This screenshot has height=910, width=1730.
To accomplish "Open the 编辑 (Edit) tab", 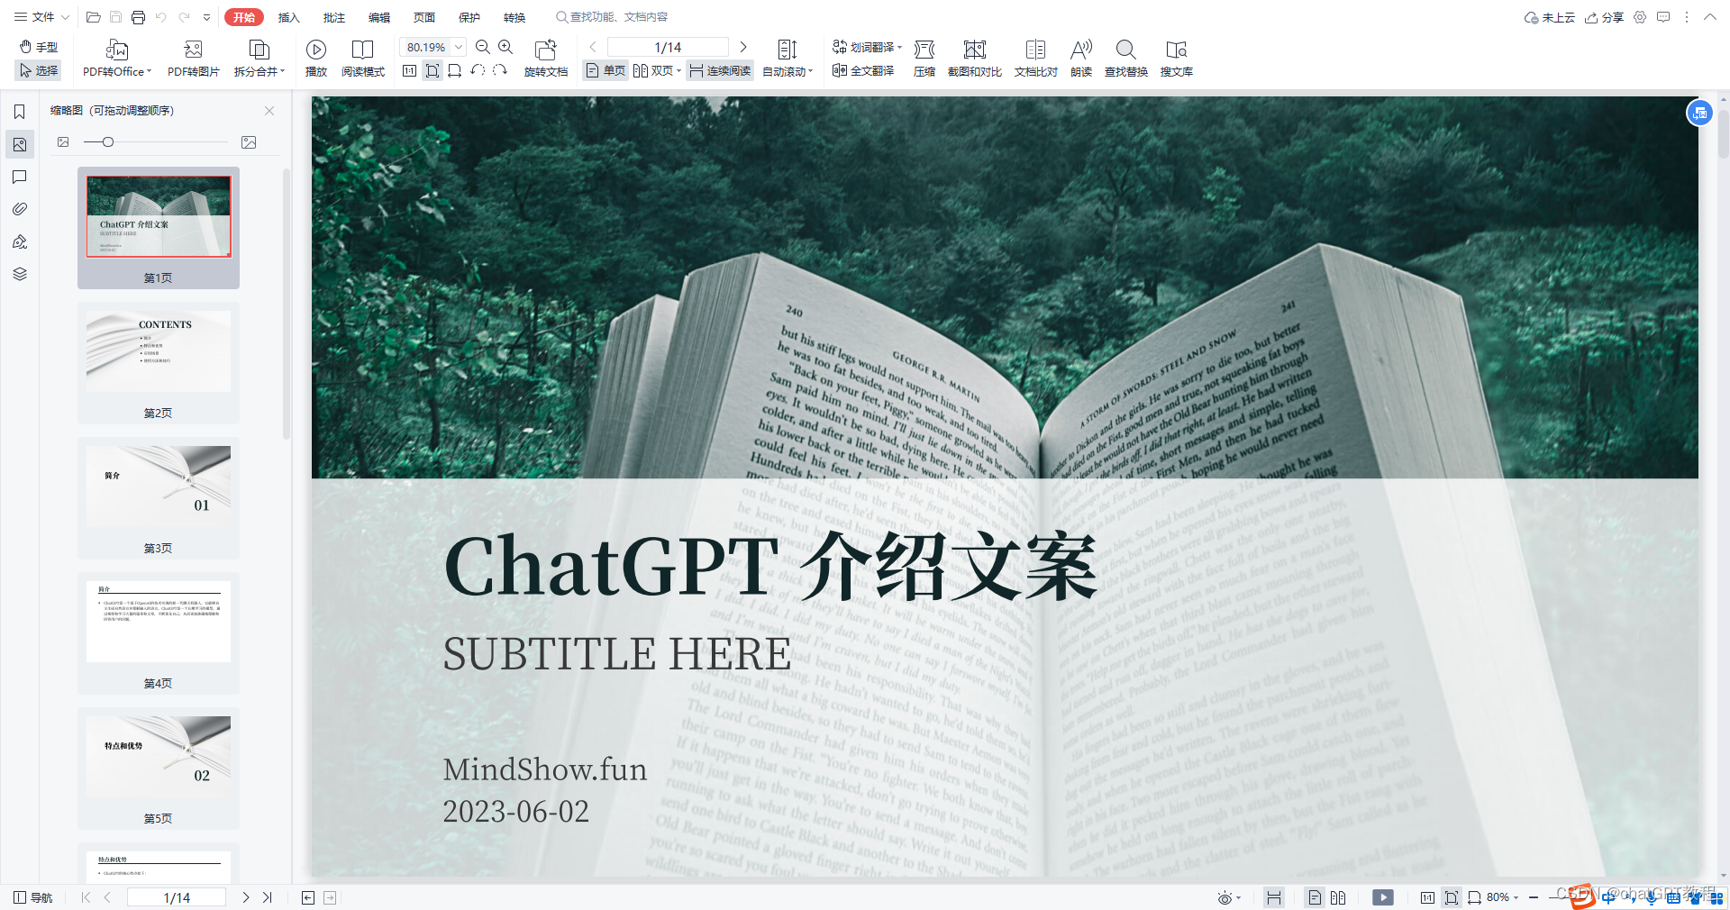I will (378, 17).
